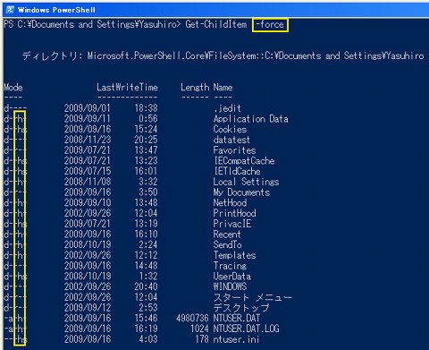
Task: Click the NTUSER.DAT.LOG file name
Action: 247,329
